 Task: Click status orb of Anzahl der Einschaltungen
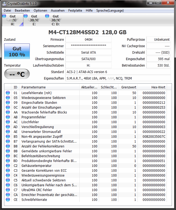point(8,107)
